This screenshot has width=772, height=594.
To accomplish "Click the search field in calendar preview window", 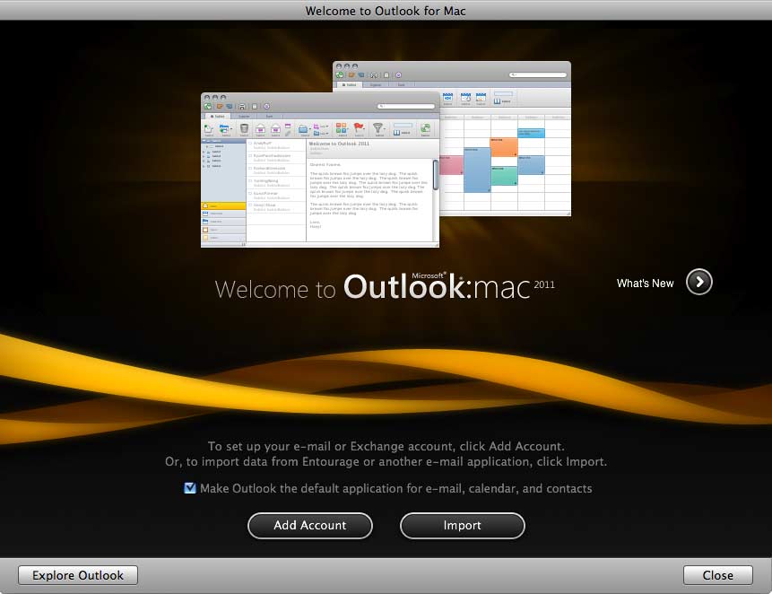I will coord(536,74).
